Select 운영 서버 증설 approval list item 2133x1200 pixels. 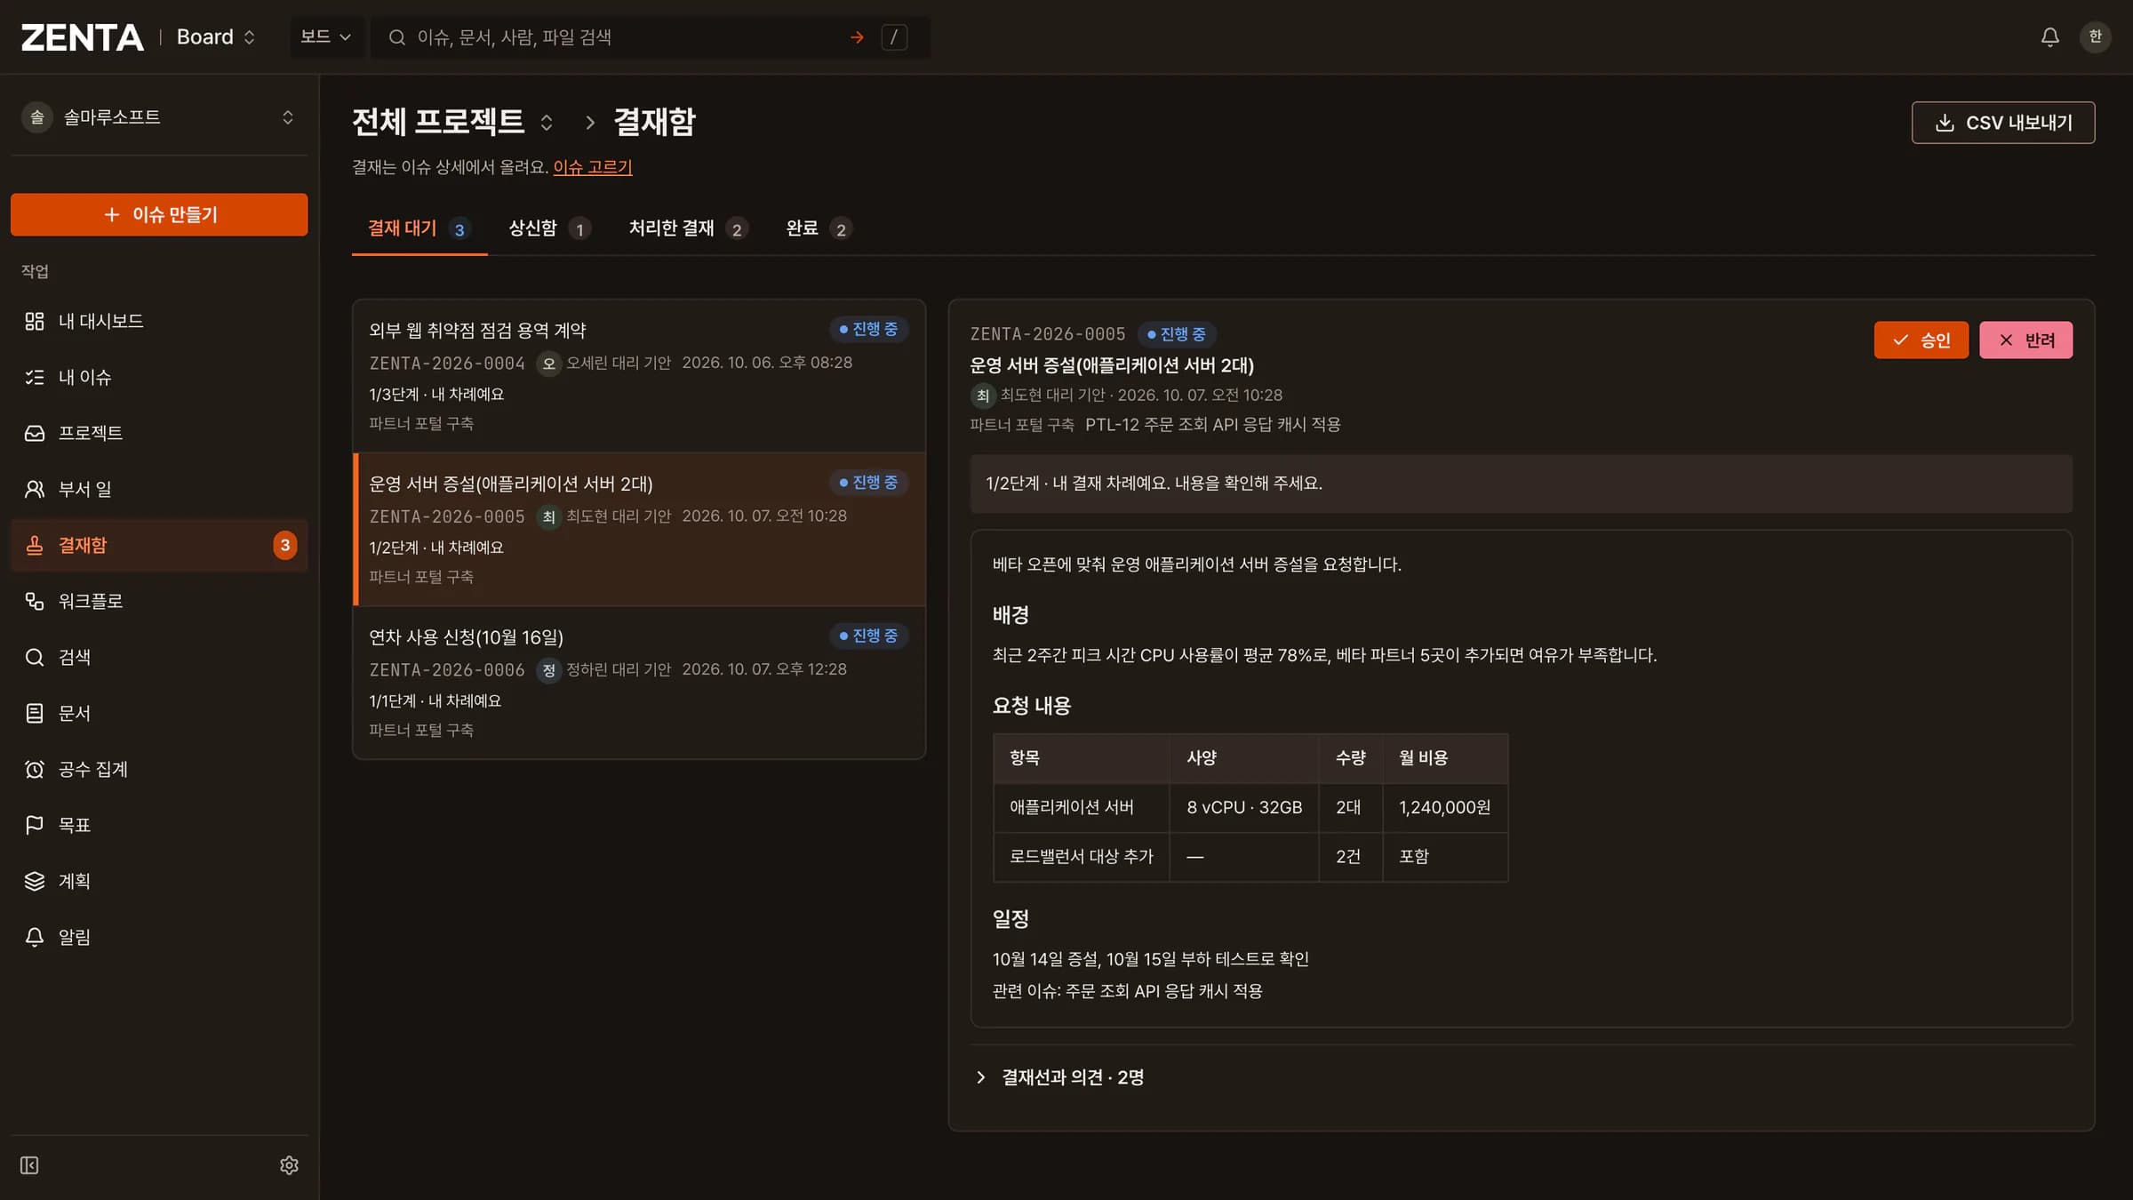tap(639, 530)
